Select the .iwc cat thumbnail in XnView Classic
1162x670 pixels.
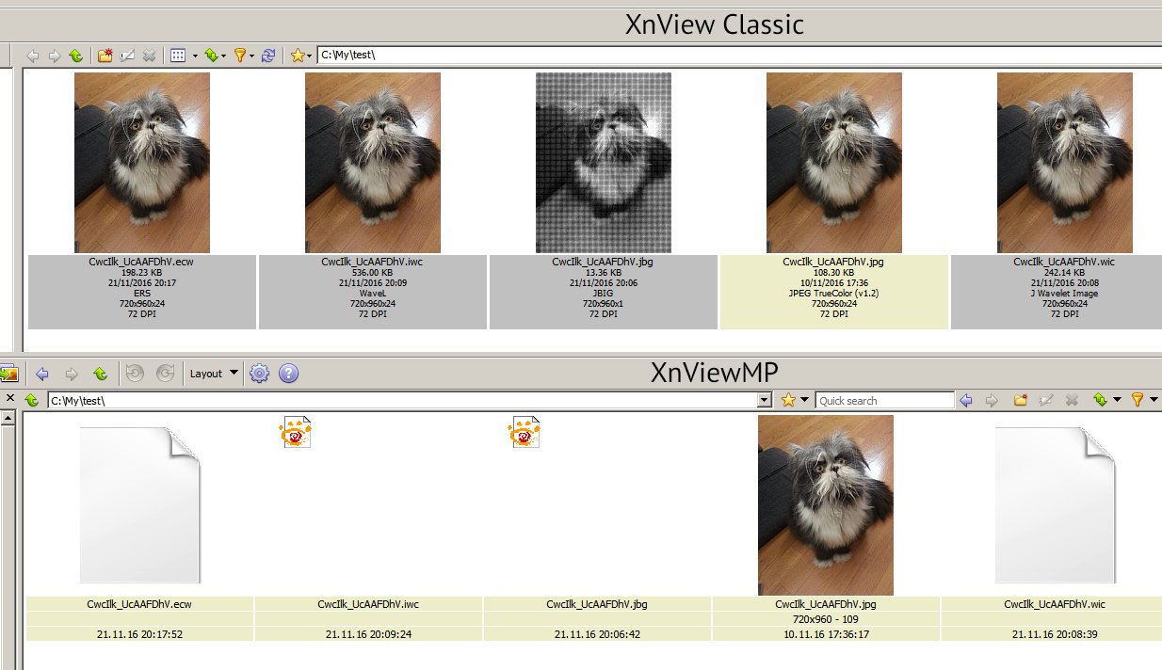[x=373, y=163]
